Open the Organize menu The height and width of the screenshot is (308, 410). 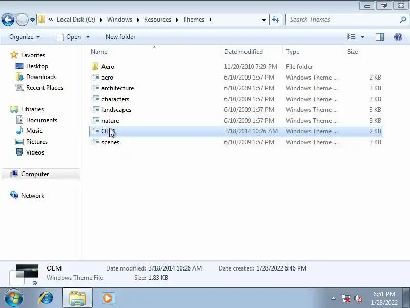pyautogui.click(x=25, y=37)
